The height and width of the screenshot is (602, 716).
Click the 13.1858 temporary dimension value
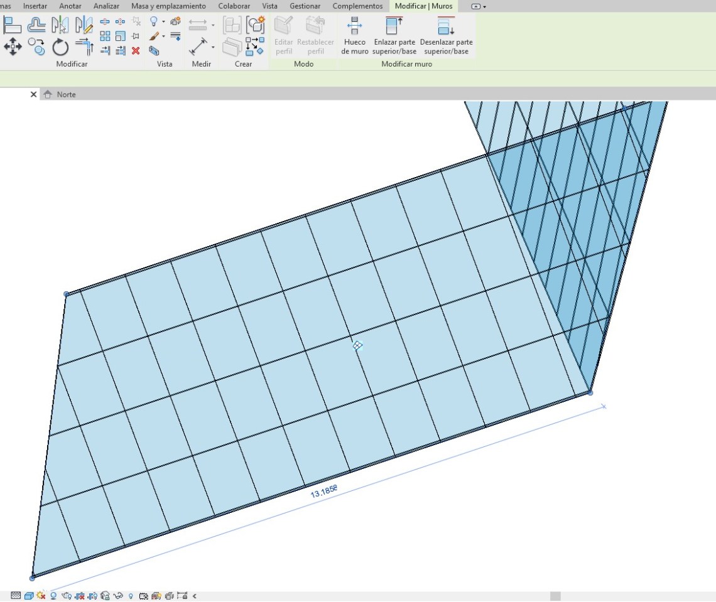click(x=324, y=492)
